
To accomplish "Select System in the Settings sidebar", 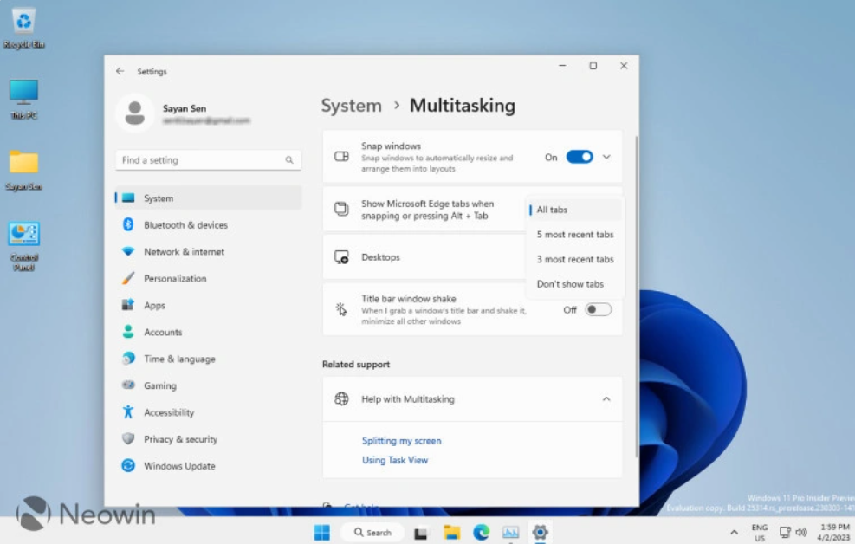I will 208,198.
